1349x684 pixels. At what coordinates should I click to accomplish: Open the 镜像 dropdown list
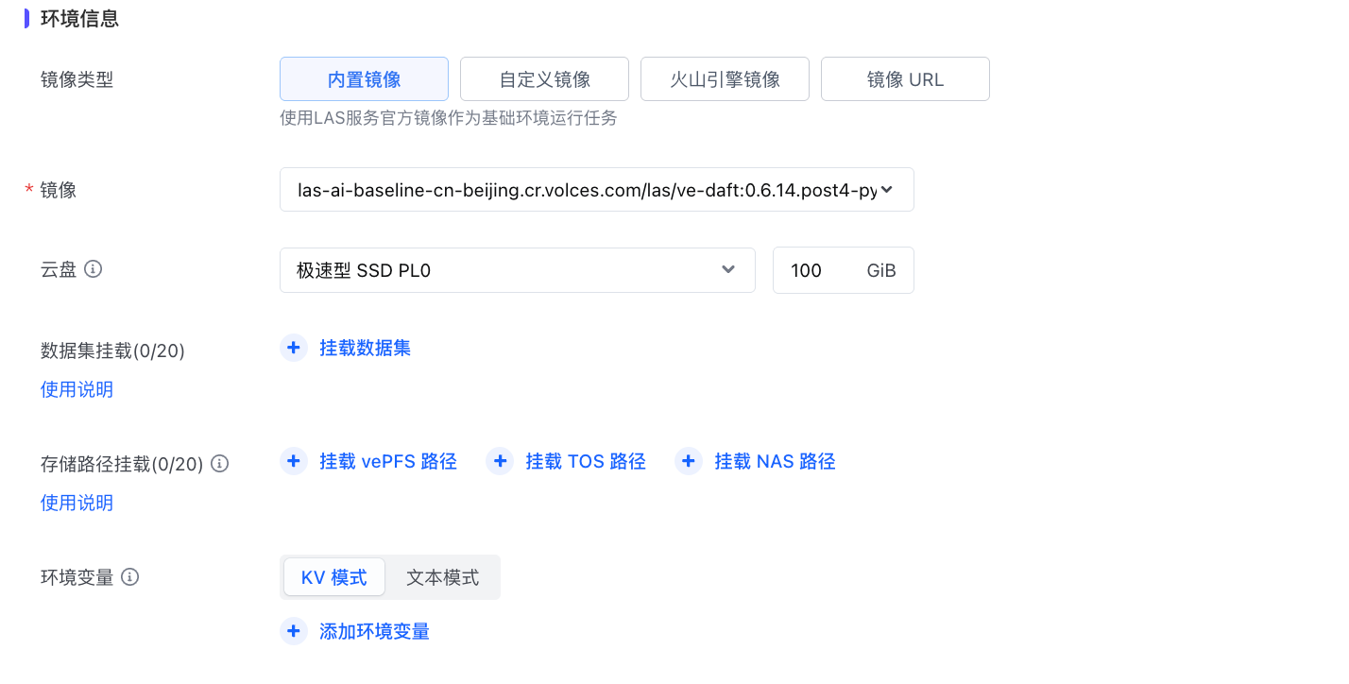tap(595, 190)
